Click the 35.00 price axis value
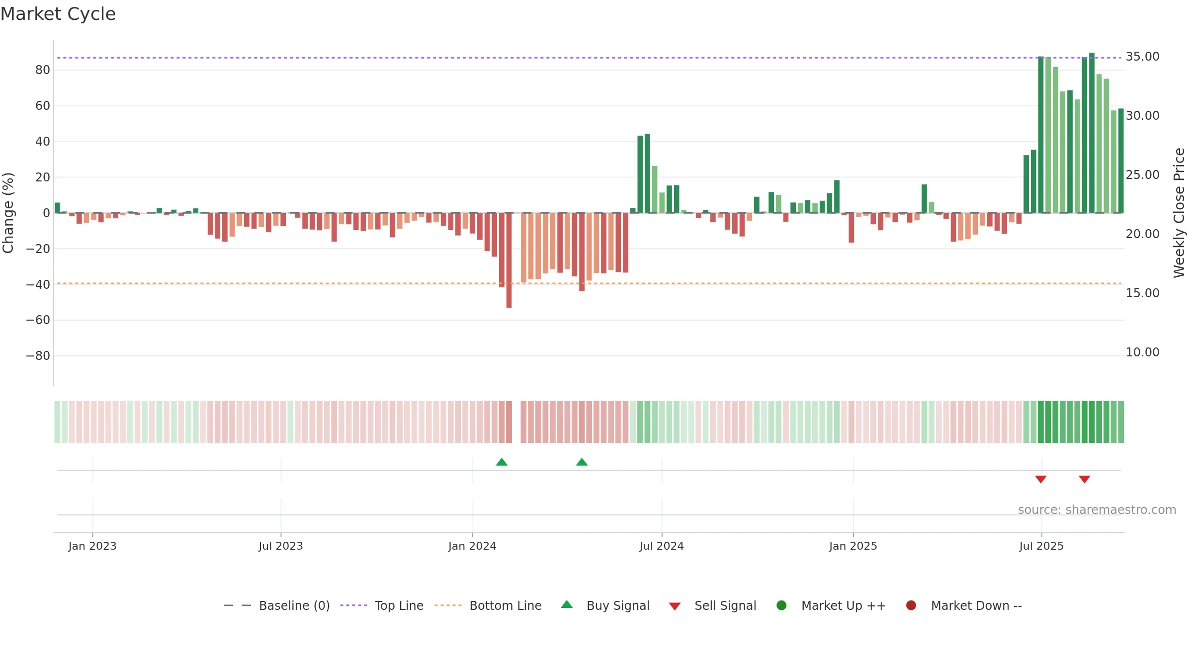1193x671 pixels. (x=1143, y=57)
